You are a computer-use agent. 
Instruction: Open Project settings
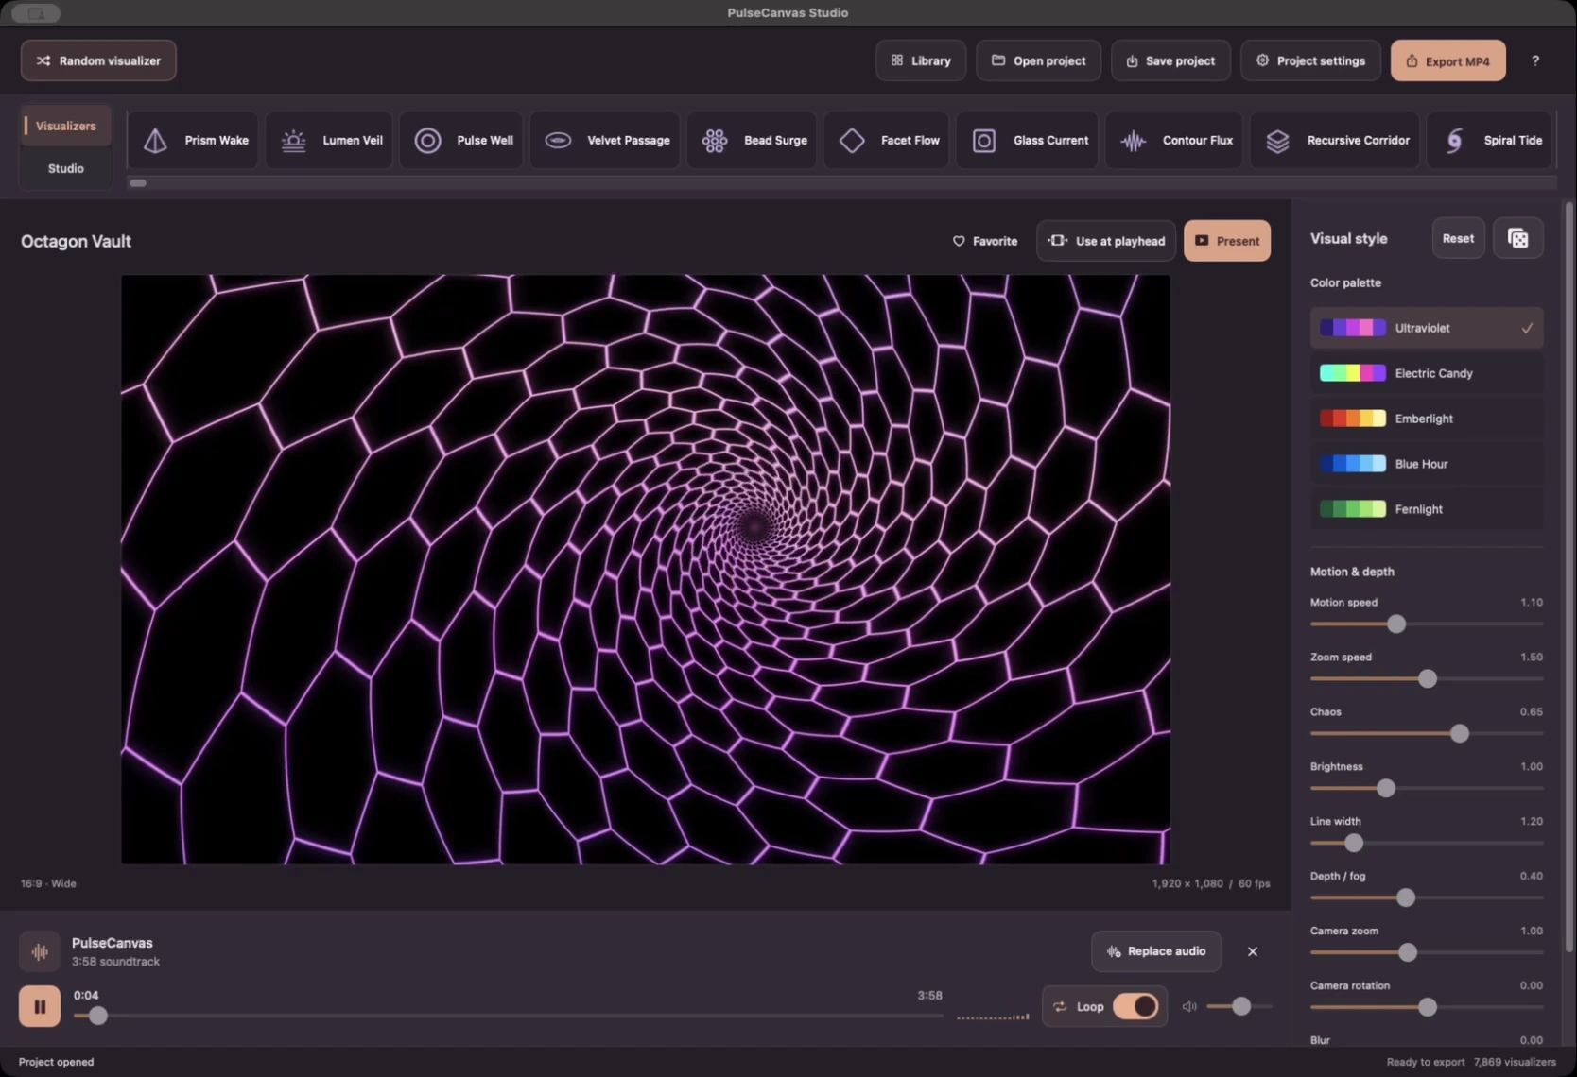click(x=1310, y=60)
